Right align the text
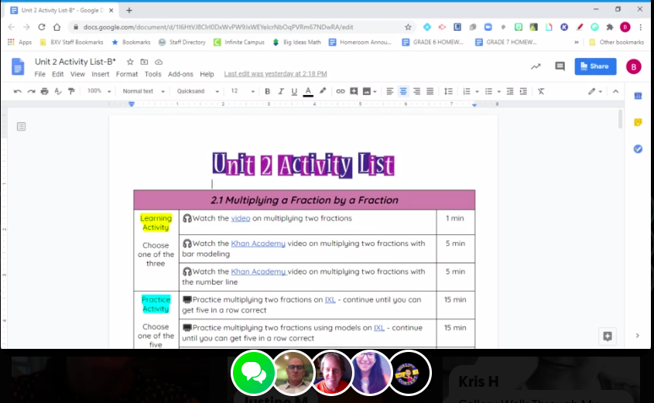The height and width of the screenshot is (403, 654). tap(416, 91)
